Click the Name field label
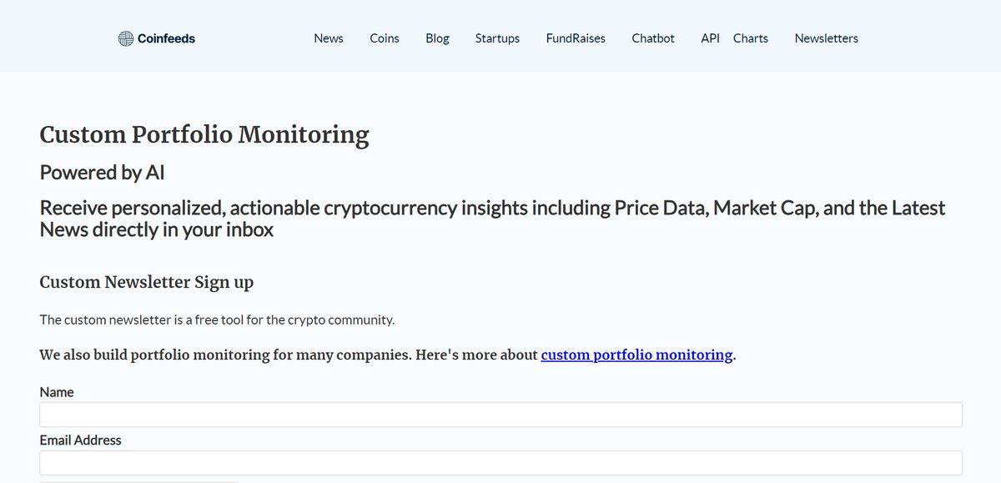The height and width of the screenshot is (483, 1001). pos(57,392)
